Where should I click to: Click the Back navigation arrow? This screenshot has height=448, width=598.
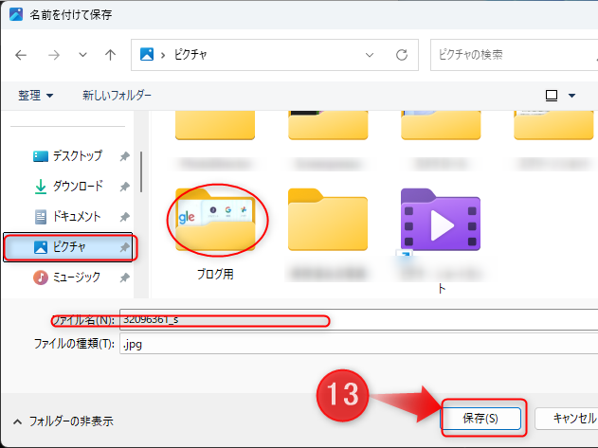click(x=21, y=55)
